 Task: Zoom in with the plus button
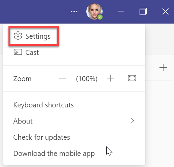pyautogui.click(x=111, y=78)
